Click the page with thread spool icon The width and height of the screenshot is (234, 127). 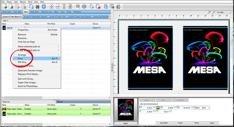click(x=31, y=6)
